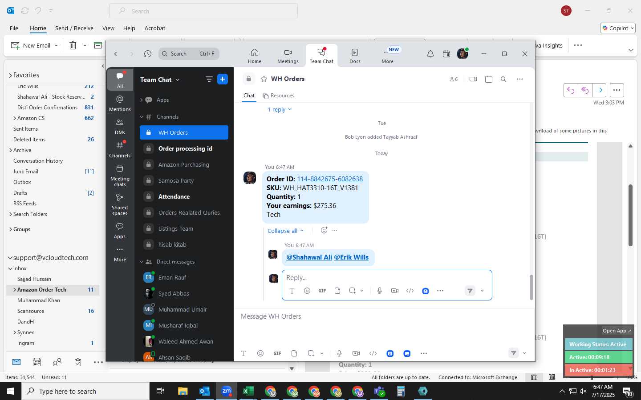This screenshot has height=400, width=641.
Task: Start video call in WH Orders
Action: 473,79
